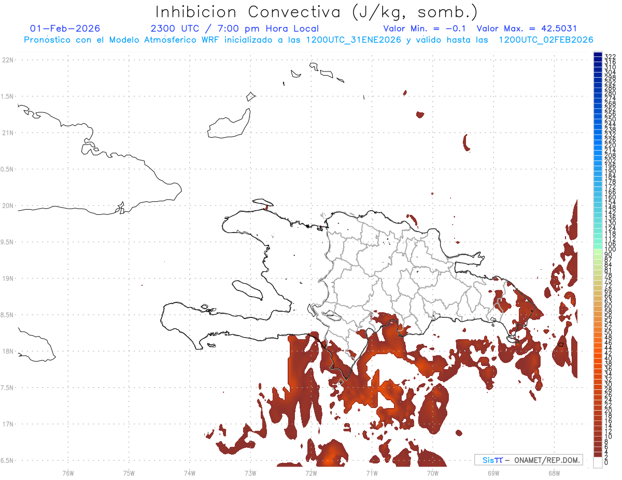Click the "20N" latitude label
The width and height of the screenshot is (622, 480).
coord(8,206)
